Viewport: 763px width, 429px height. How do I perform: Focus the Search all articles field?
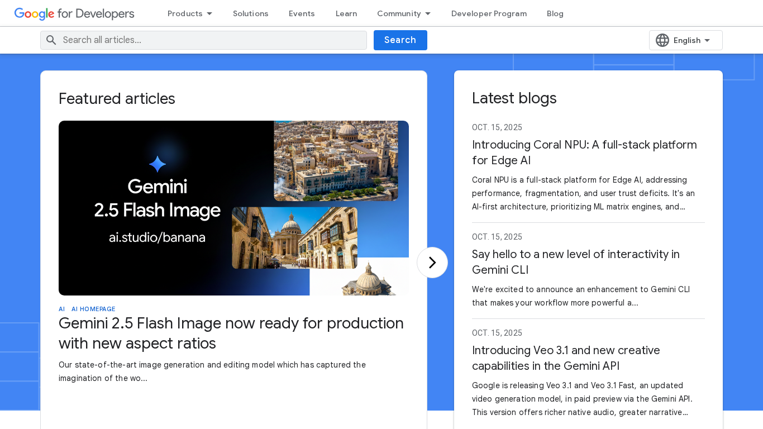pos(212,40)
